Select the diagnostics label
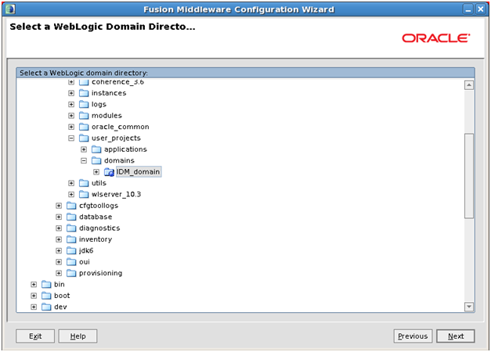The height and width of the screenshot is (352, 491). [99, 228]
